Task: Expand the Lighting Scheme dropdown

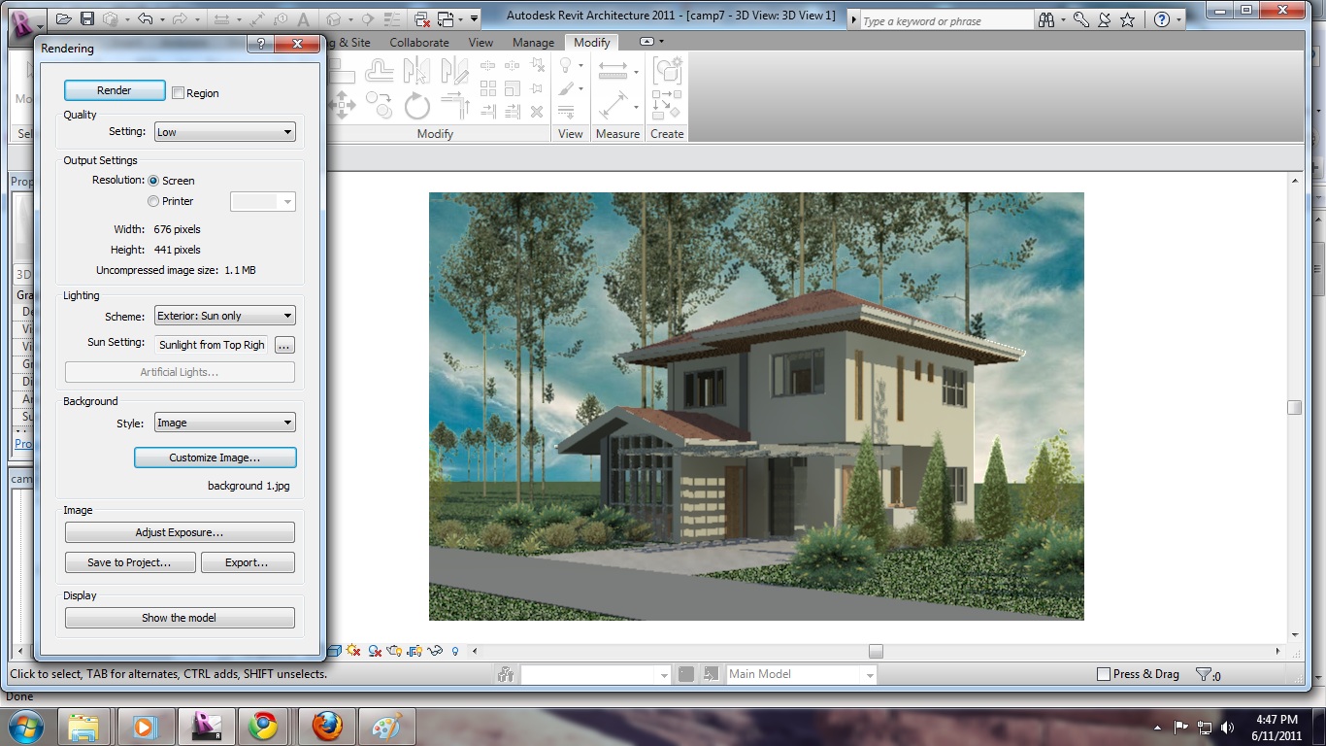Action: (x=224, y=316)
